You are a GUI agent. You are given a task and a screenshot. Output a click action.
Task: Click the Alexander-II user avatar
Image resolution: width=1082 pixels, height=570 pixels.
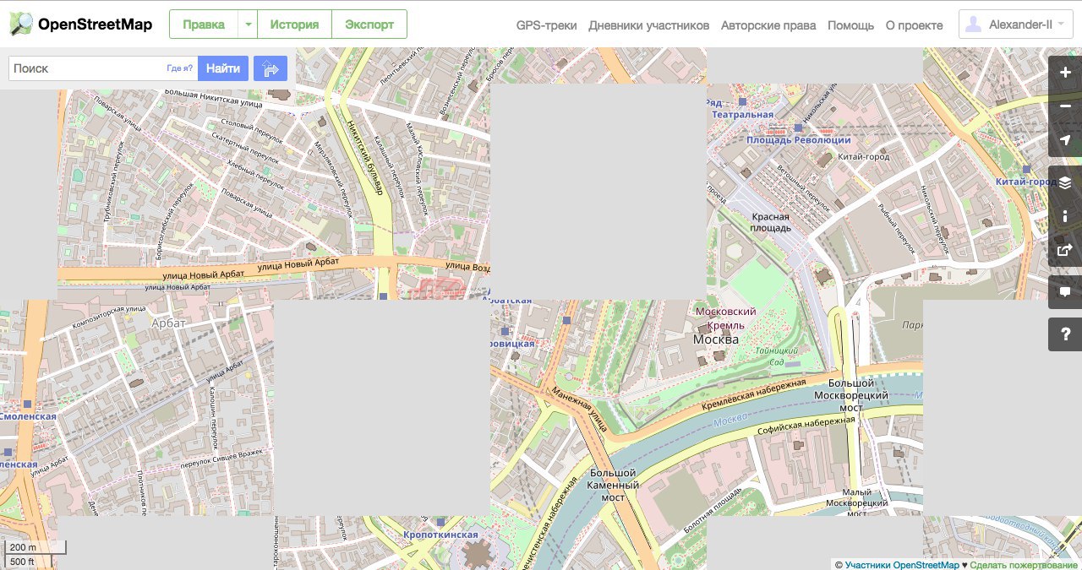pos(973,24)
